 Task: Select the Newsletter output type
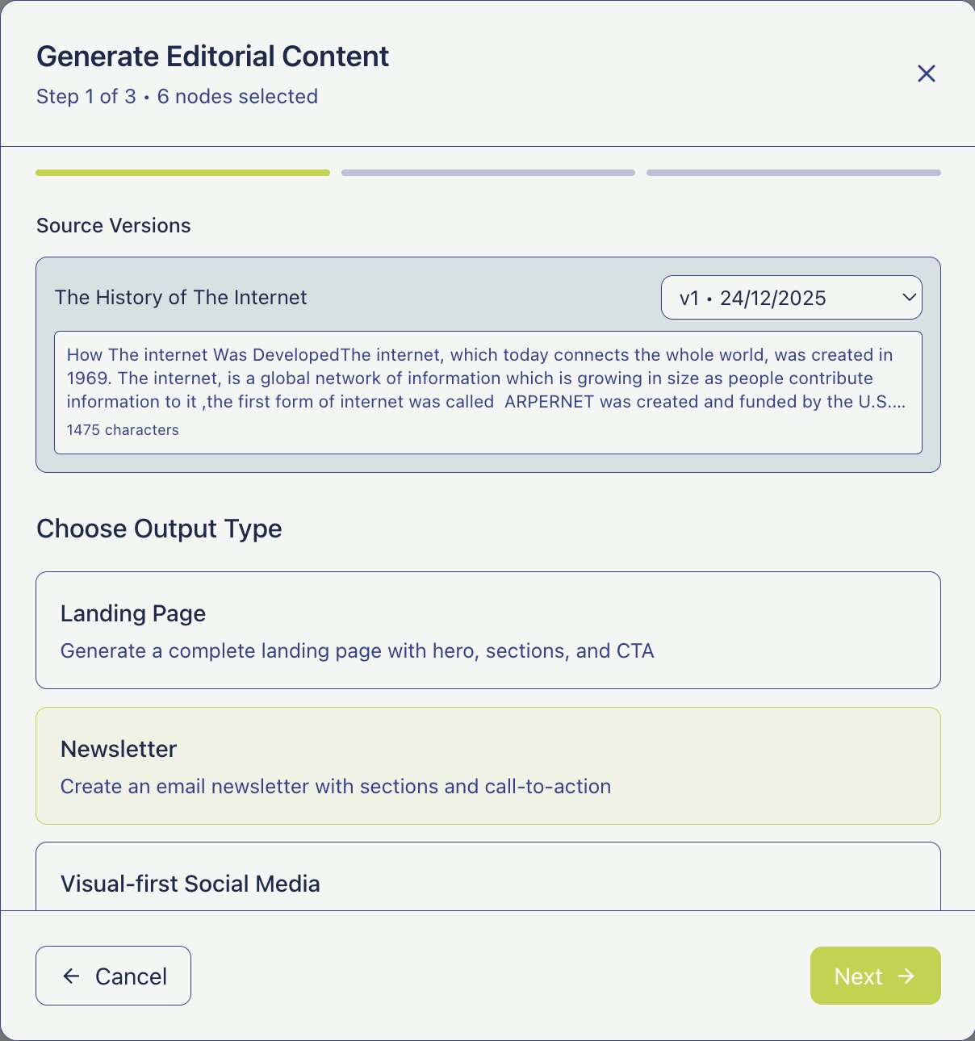(487, 766)
